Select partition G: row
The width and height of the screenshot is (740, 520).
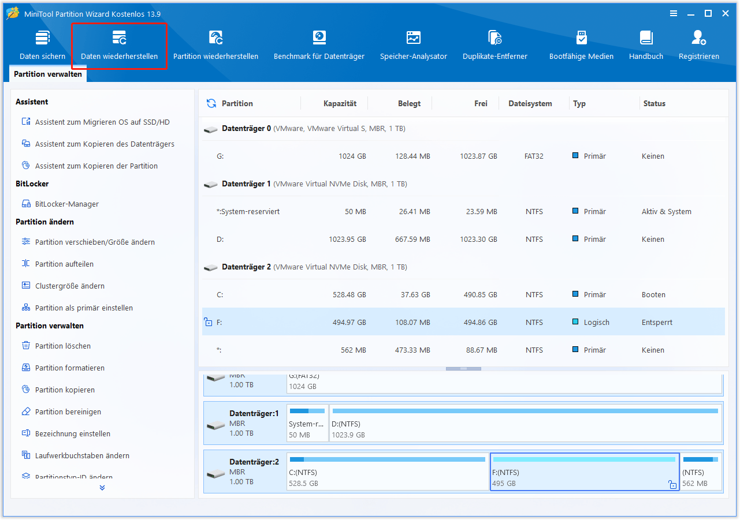point(462,156)
